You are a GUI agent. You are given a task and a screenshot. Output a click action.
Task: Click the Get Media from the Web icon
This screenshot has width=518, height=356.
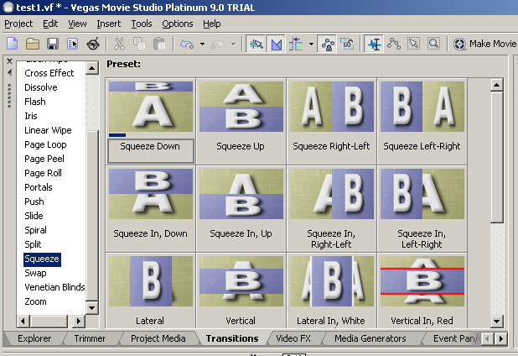[93, 44]
